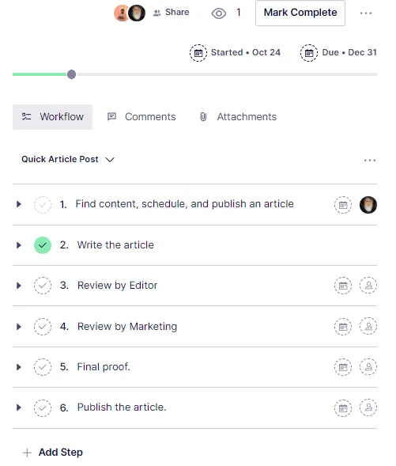
Task: Set due date for Publish the article step
Action: pos(343,408)
